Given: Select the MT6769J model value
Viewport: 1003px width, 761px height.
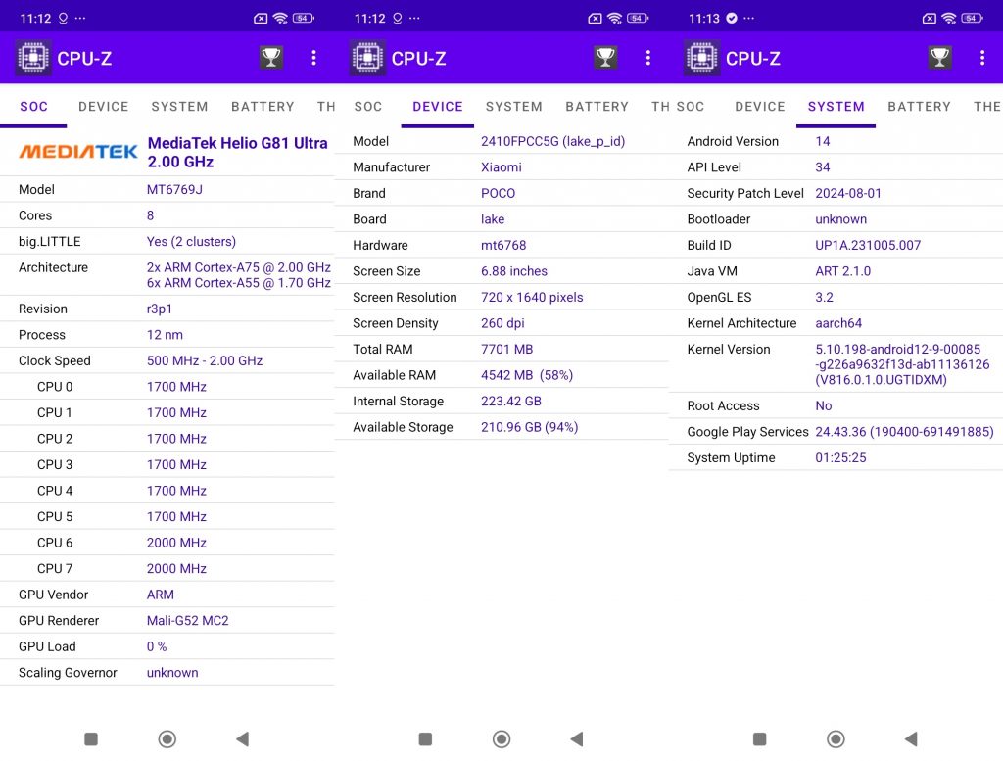Looking at the screenshot, I should click(x=174, y=189).
